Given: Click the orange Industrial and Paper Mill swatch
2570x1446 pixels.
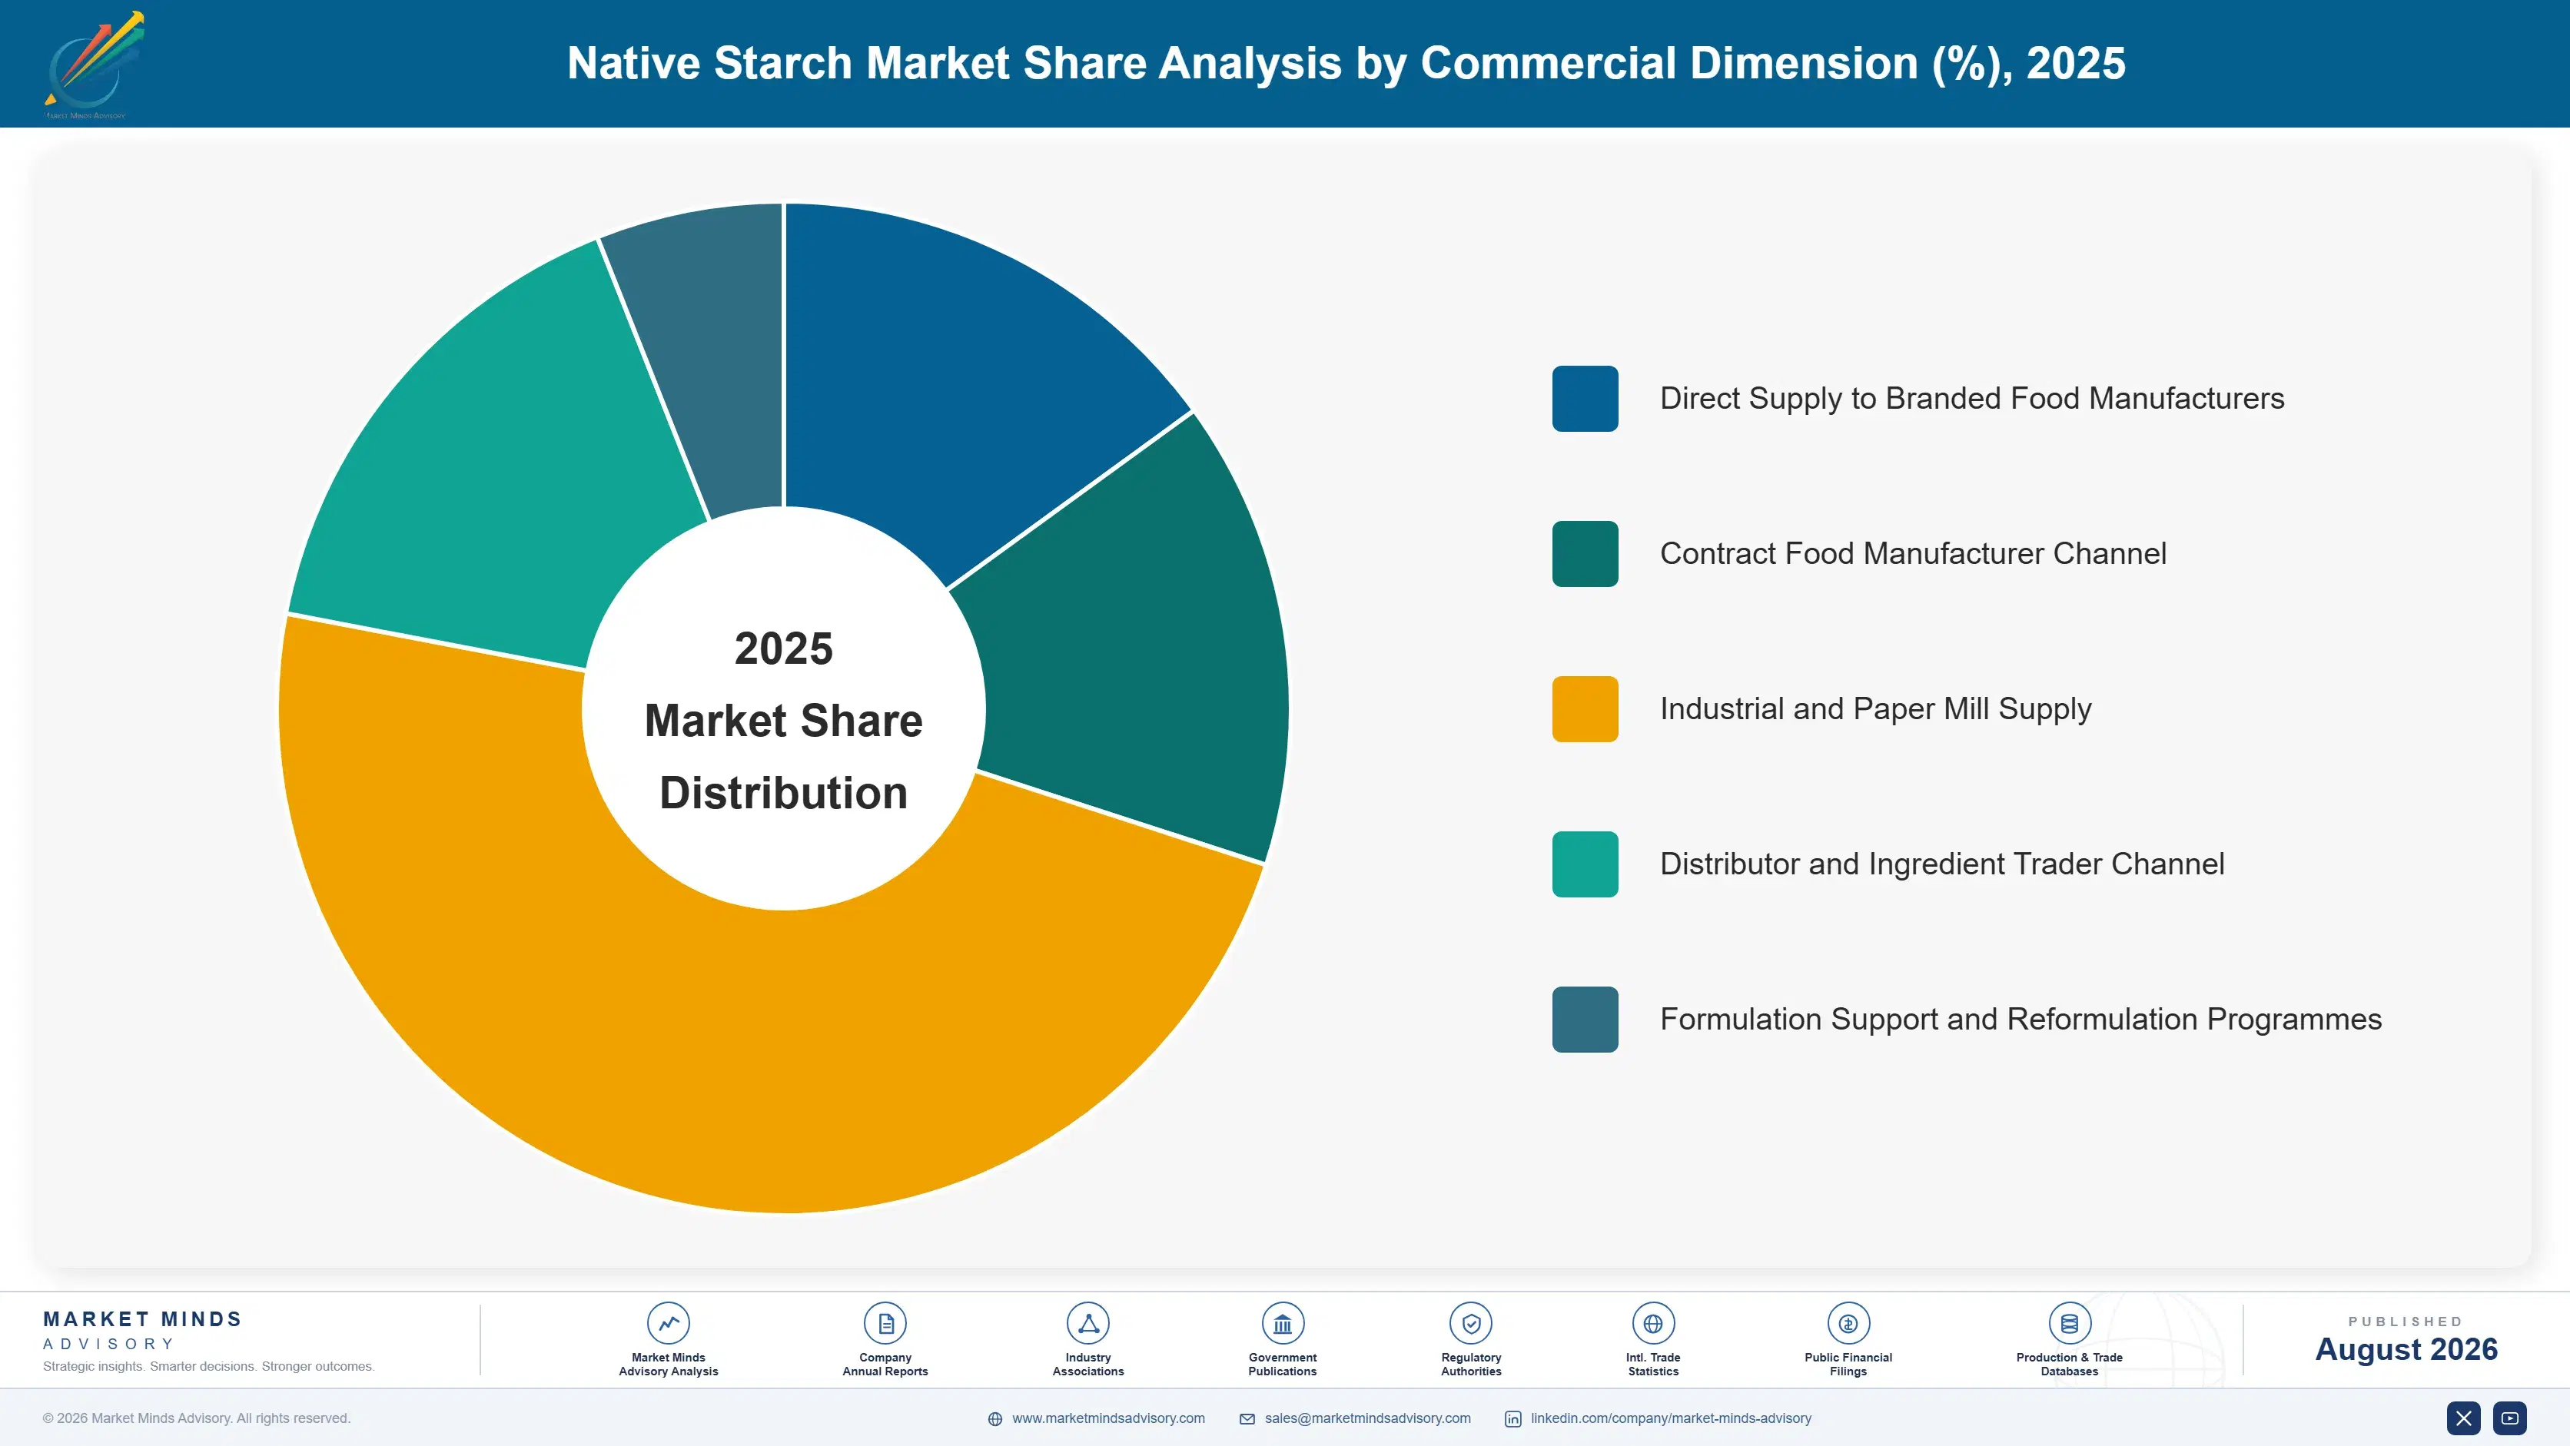Looking at the screenshot, I should tap(1584, 709).
